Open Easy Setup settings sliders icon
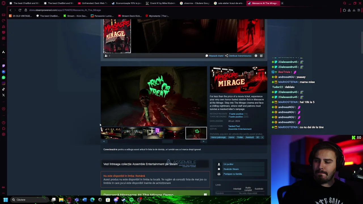The image size is (363, 204). pos(359,10)
